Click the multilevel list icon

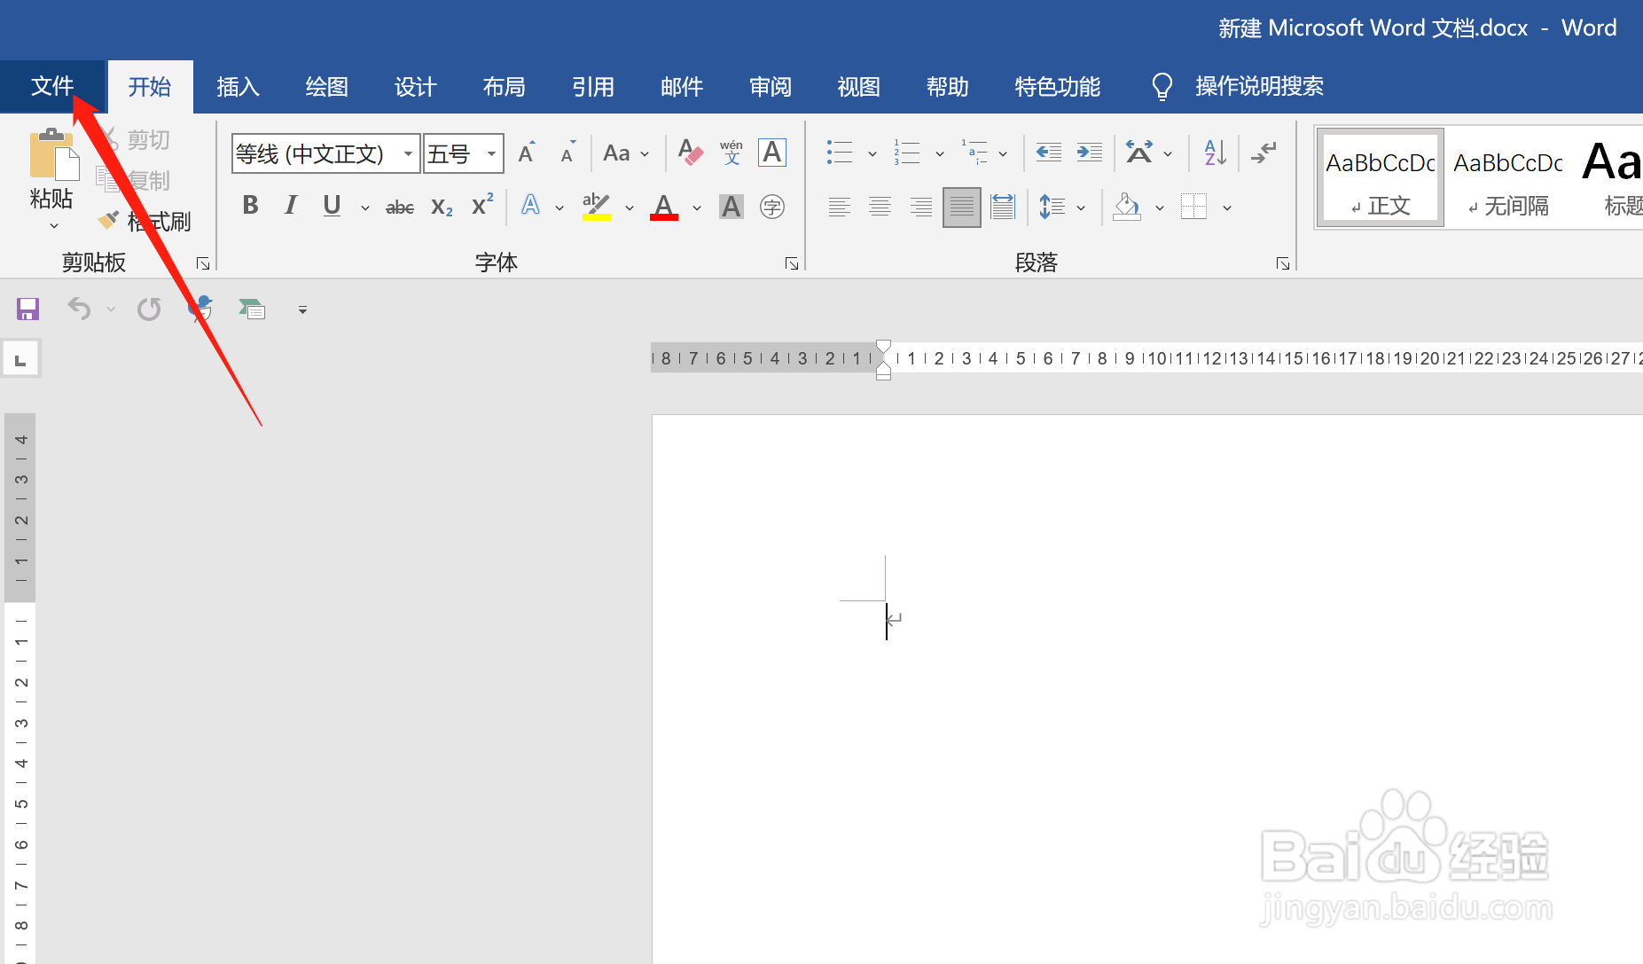(x=974, y=153)
